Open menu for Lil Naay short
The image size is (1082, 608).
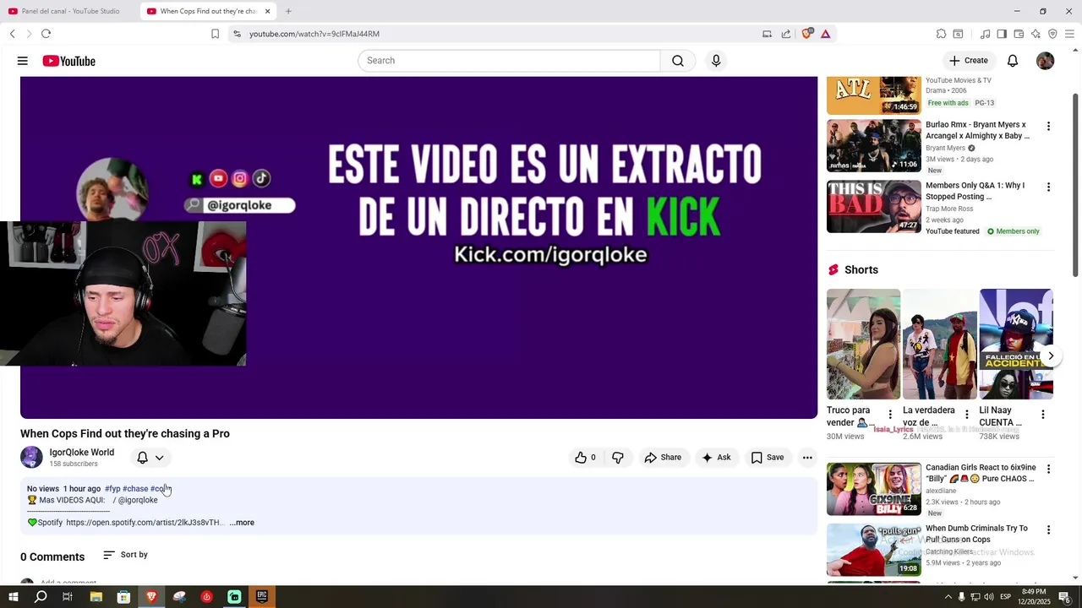tap(1042, 415)
